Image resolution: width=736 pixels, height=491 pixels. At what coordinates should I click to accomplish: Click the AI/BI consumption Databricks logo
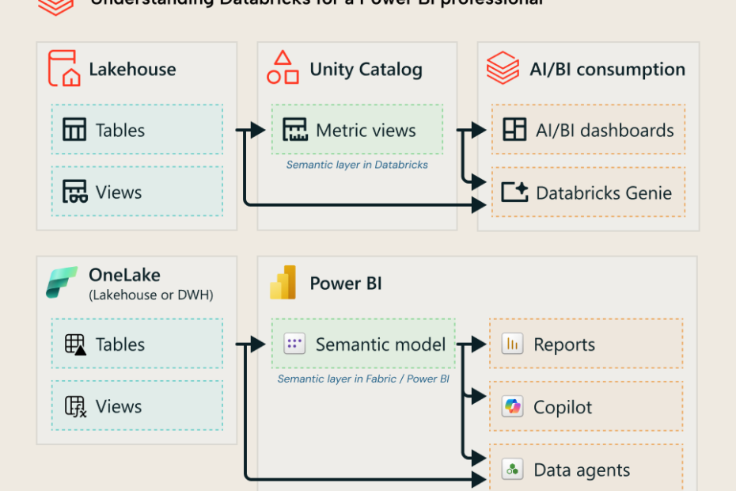(503, 69)
